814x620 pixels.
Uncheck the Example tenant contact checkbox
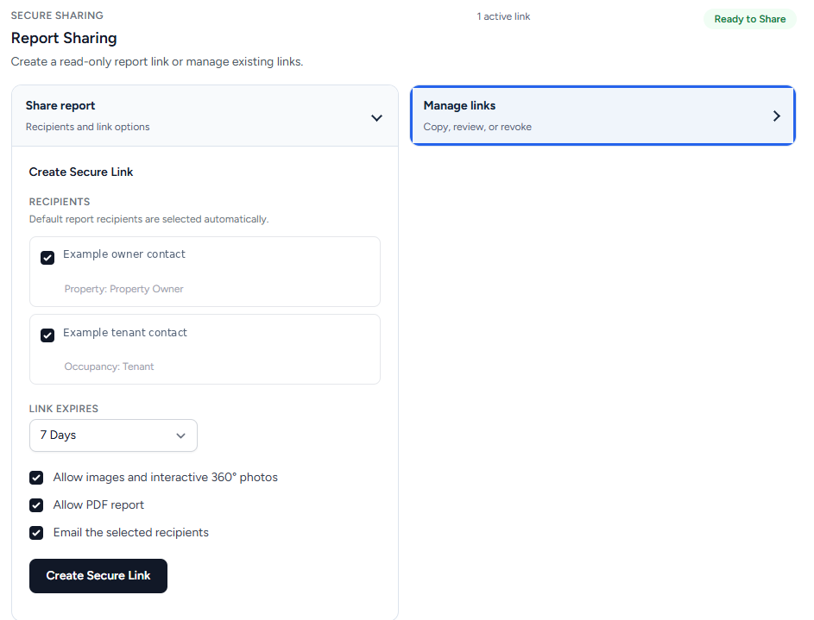(x=47, y=335)
